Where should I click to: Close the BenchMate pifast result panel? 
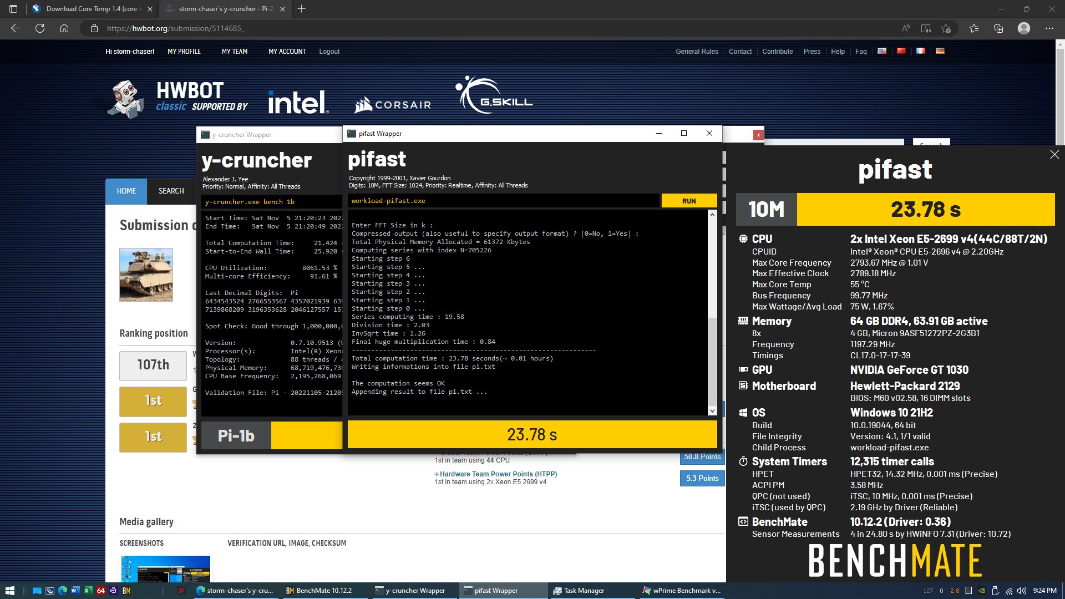[1054, 155]
